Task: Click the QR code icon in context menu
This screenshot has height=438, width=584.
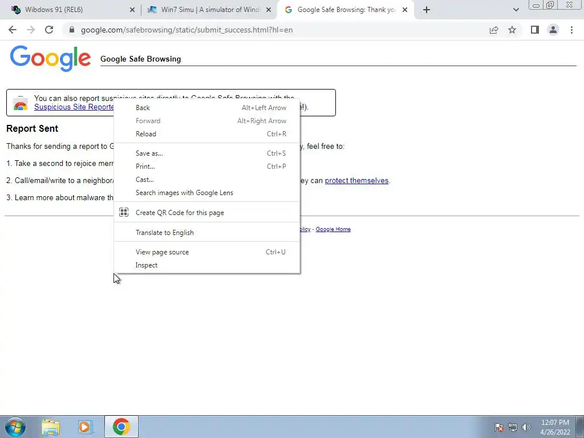Action: pos(124,212)
